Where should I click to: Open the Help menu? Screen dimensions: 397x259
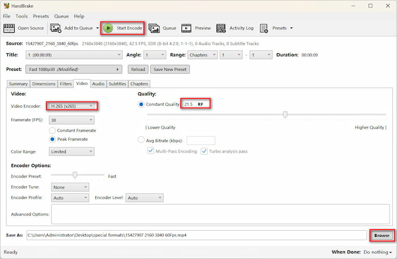(79, 16)
